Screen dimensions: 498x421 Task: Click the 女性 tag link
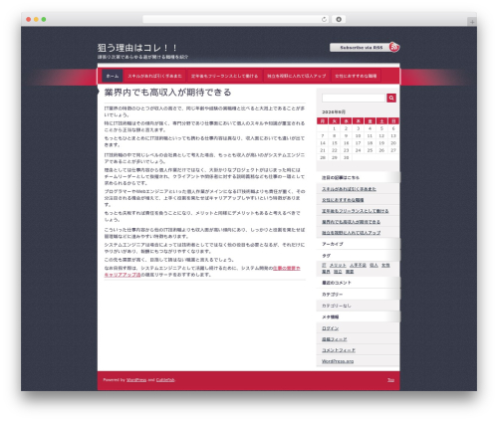coord(385,266)
